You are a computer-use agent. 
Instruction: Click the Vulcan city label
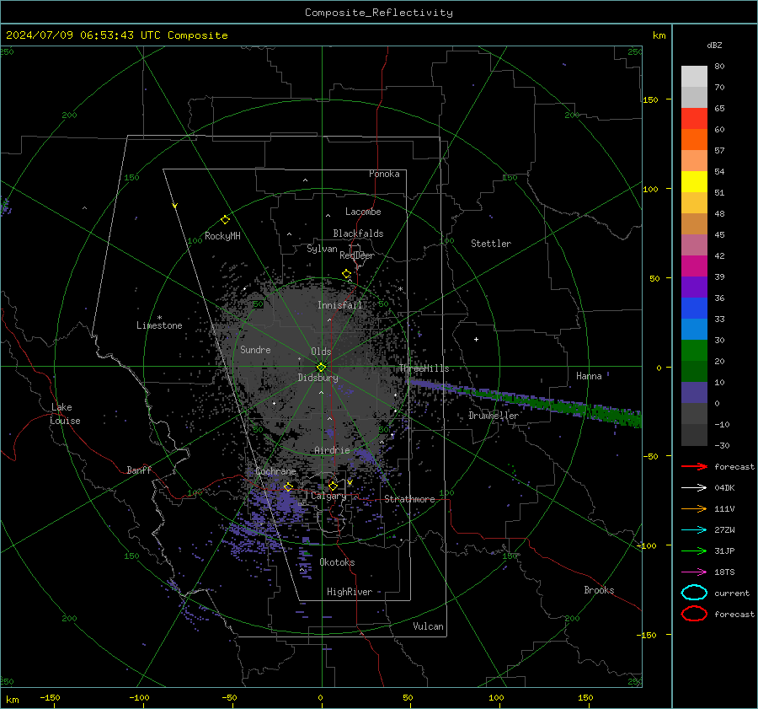tap(428, 626)
